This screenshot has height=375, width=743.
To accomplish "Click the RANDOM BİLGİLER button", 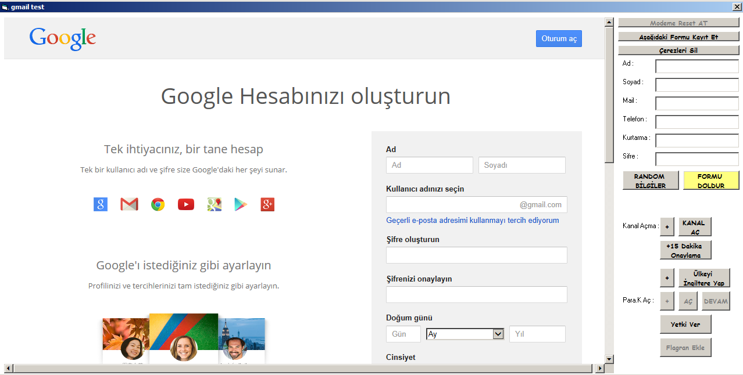I will click(651, 181).
